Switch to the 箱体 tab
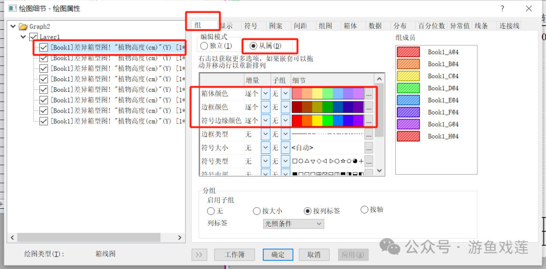 tap(350, 26)
